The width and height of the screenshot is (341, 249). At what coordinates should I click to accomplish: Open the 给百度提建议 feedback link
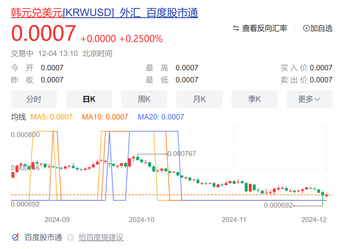click(101, 238)
